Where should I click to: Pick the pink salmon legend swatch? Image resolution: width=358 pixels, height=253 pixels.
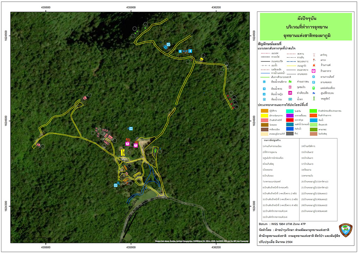[x=265, y=120]
